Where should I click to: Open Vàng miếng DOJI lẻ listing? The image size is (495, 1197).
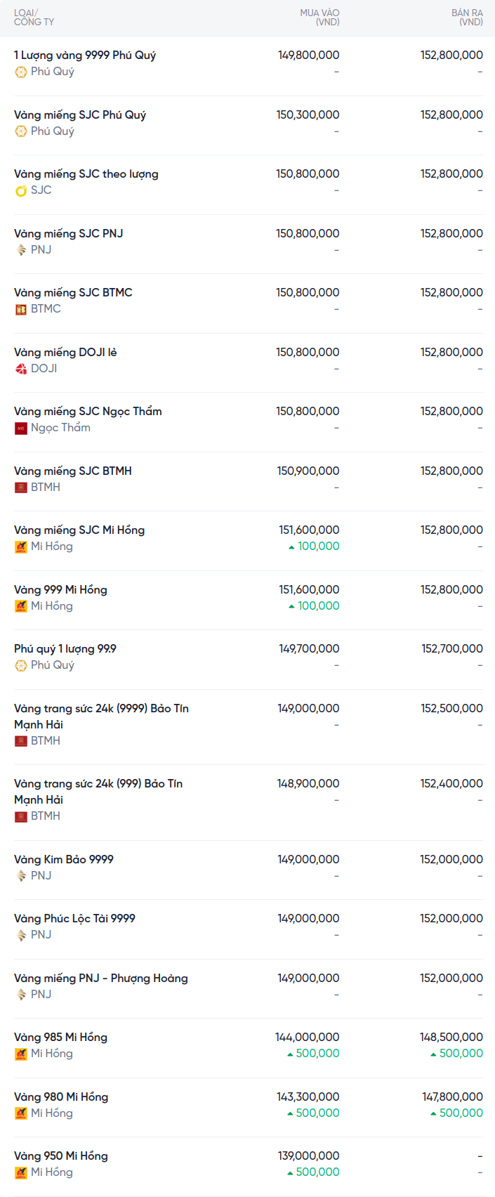coord(65,352)
